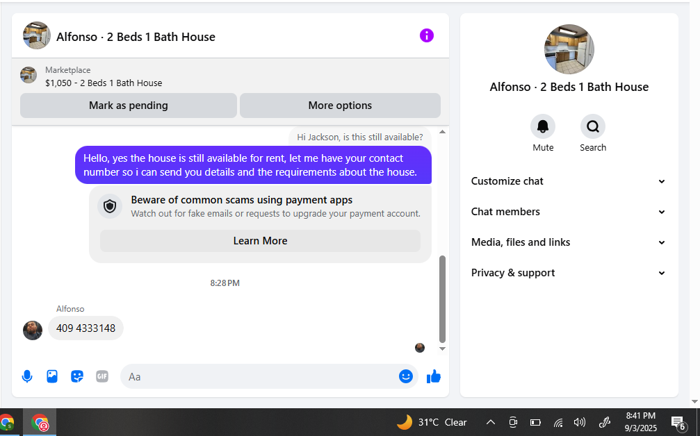Open conversation information purple icon

point(426,35)
